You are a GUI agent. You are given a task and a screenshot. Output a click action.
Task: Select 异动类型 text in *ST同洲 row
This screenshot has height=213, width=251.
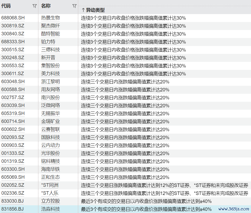[x=165, y=185]
